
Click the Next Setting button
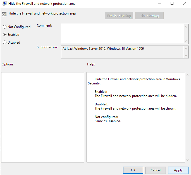point(149,16)
